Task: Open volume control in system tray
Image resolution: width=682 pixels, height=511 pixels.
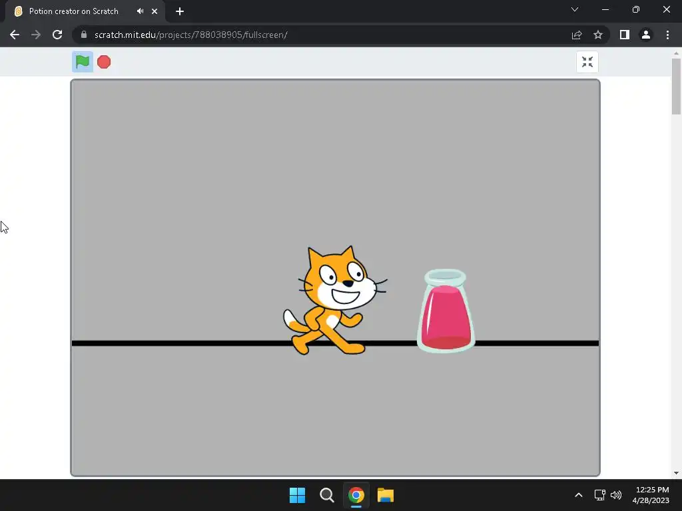Action: 616,495
